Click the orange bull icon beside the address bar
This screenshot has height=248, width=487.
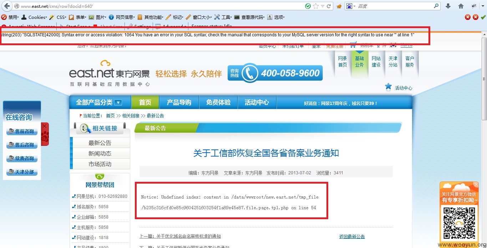coord(339,6)
